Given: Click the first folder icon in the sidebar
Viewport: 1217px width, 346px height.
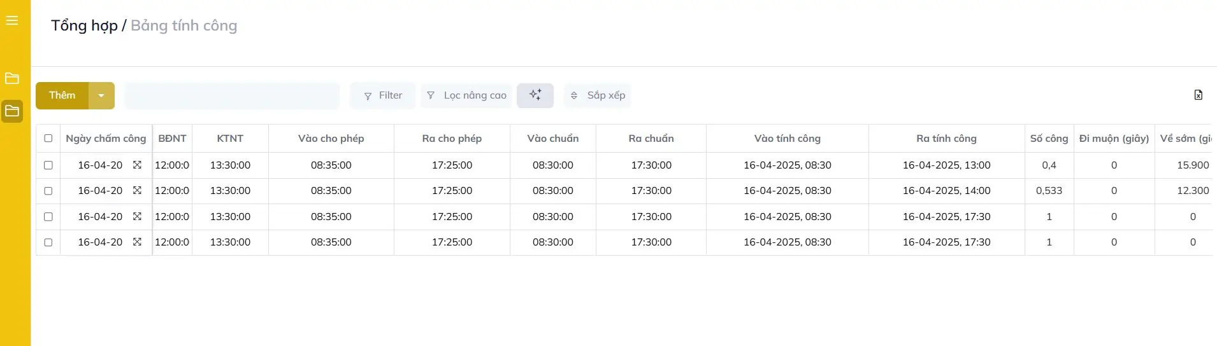Looking at the screenshot, I should (11, 78).
